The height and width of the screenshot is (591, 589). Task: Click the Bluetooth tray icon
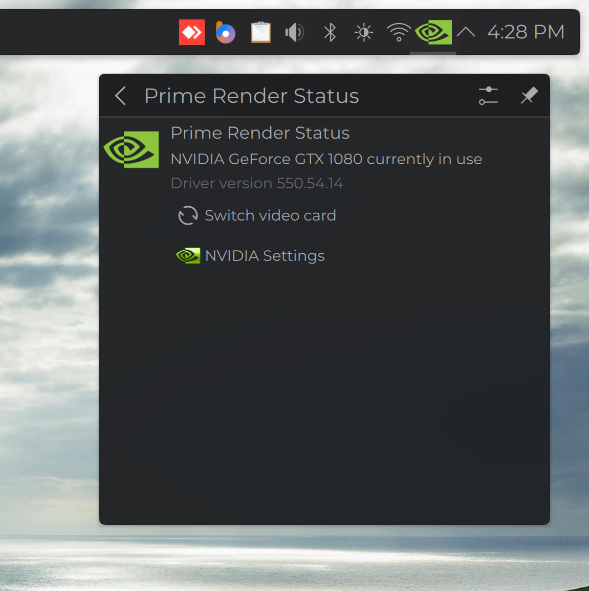click(x=330, y=32)
